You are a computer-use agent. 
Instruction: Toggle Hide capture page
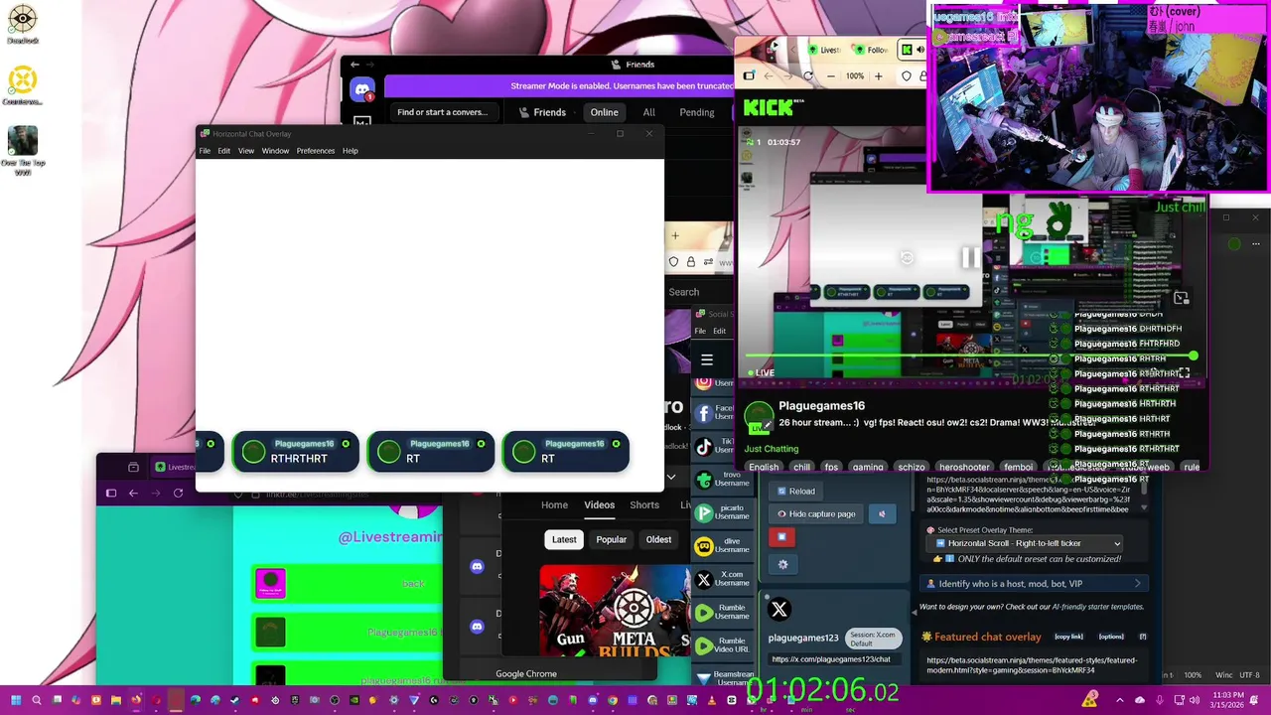click(815, 513)
